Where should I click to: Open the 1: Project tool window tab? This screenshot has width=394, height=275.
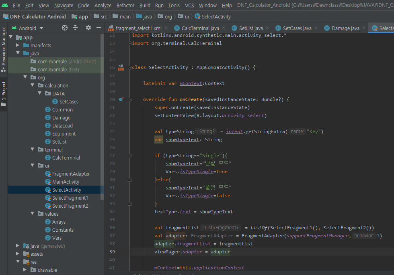(x=4, y=94)
